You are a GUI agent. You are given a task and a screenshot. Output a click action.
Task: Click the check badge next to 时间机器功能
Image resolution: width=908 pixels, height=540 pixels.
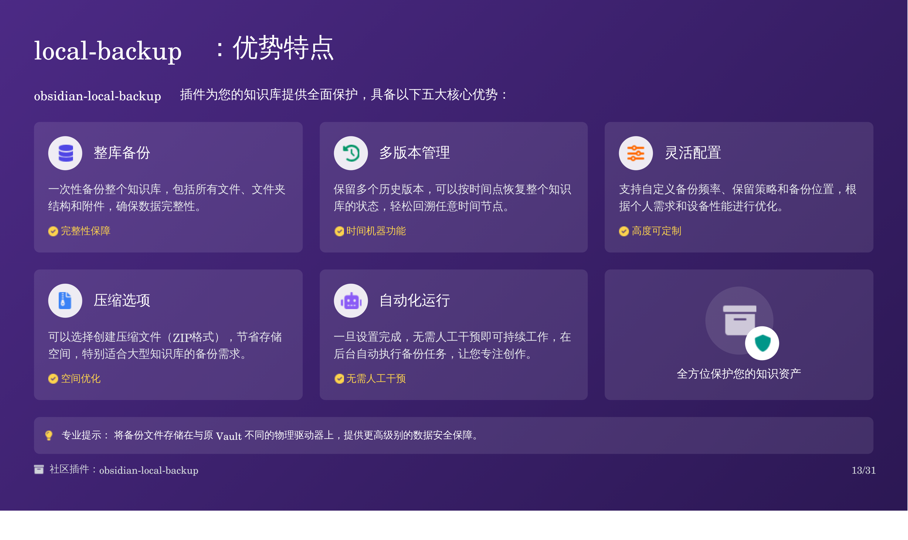tap(339, 231)
